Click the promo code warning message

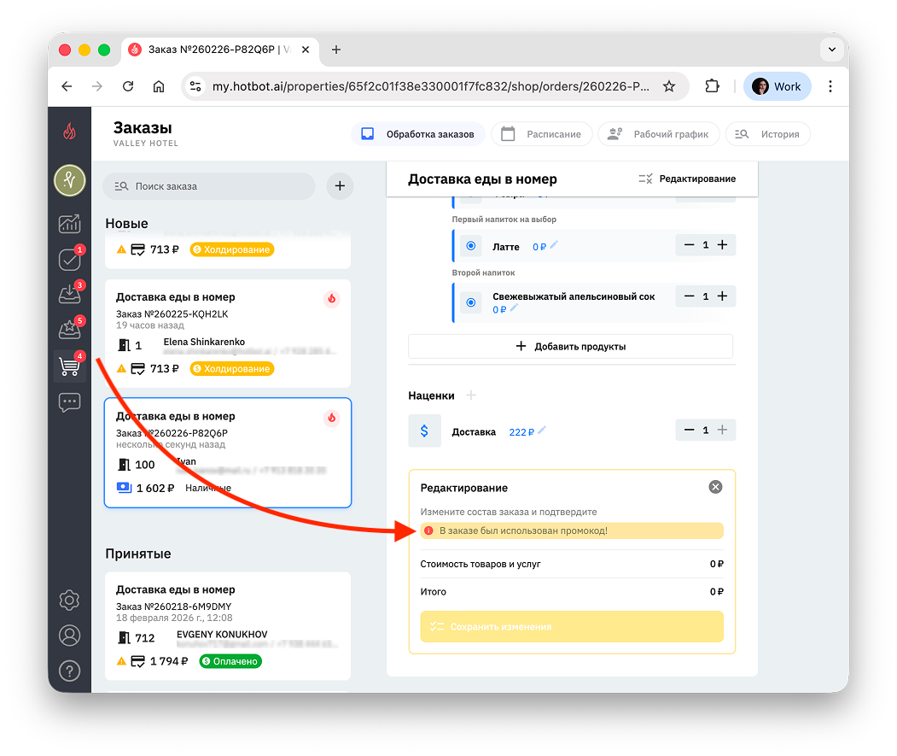click(x=572, y=531)
